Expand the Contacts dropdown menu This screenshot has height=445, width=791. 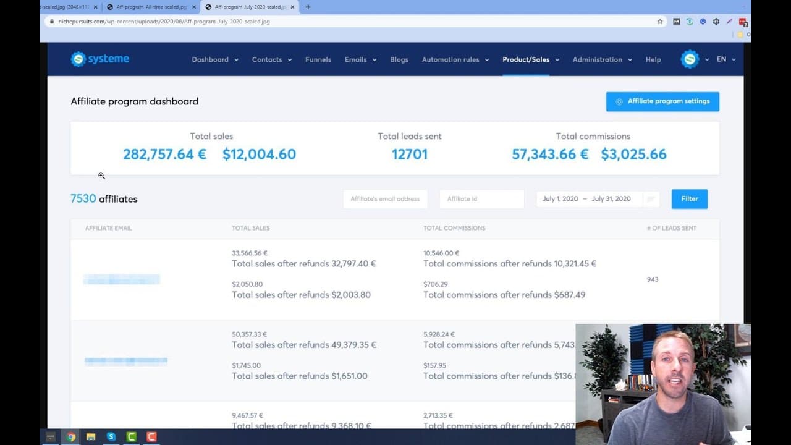[x=272, y=59]
